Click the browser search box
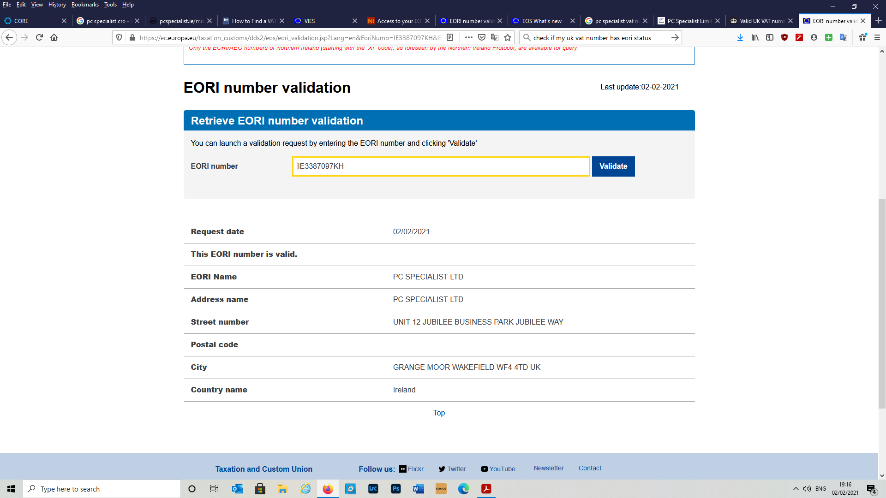 [600, 37]
